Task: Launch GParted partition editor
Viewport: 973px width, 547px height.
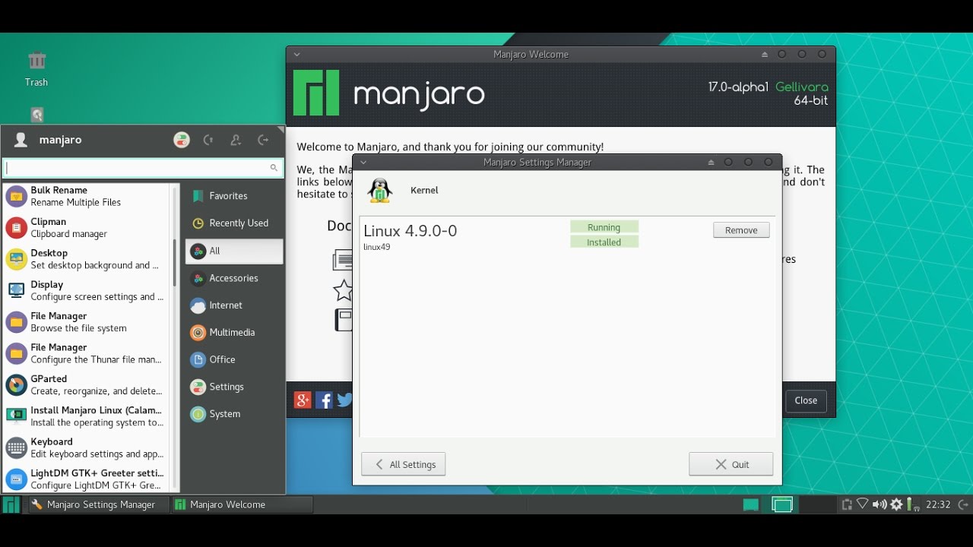Action: click(87, 384)
